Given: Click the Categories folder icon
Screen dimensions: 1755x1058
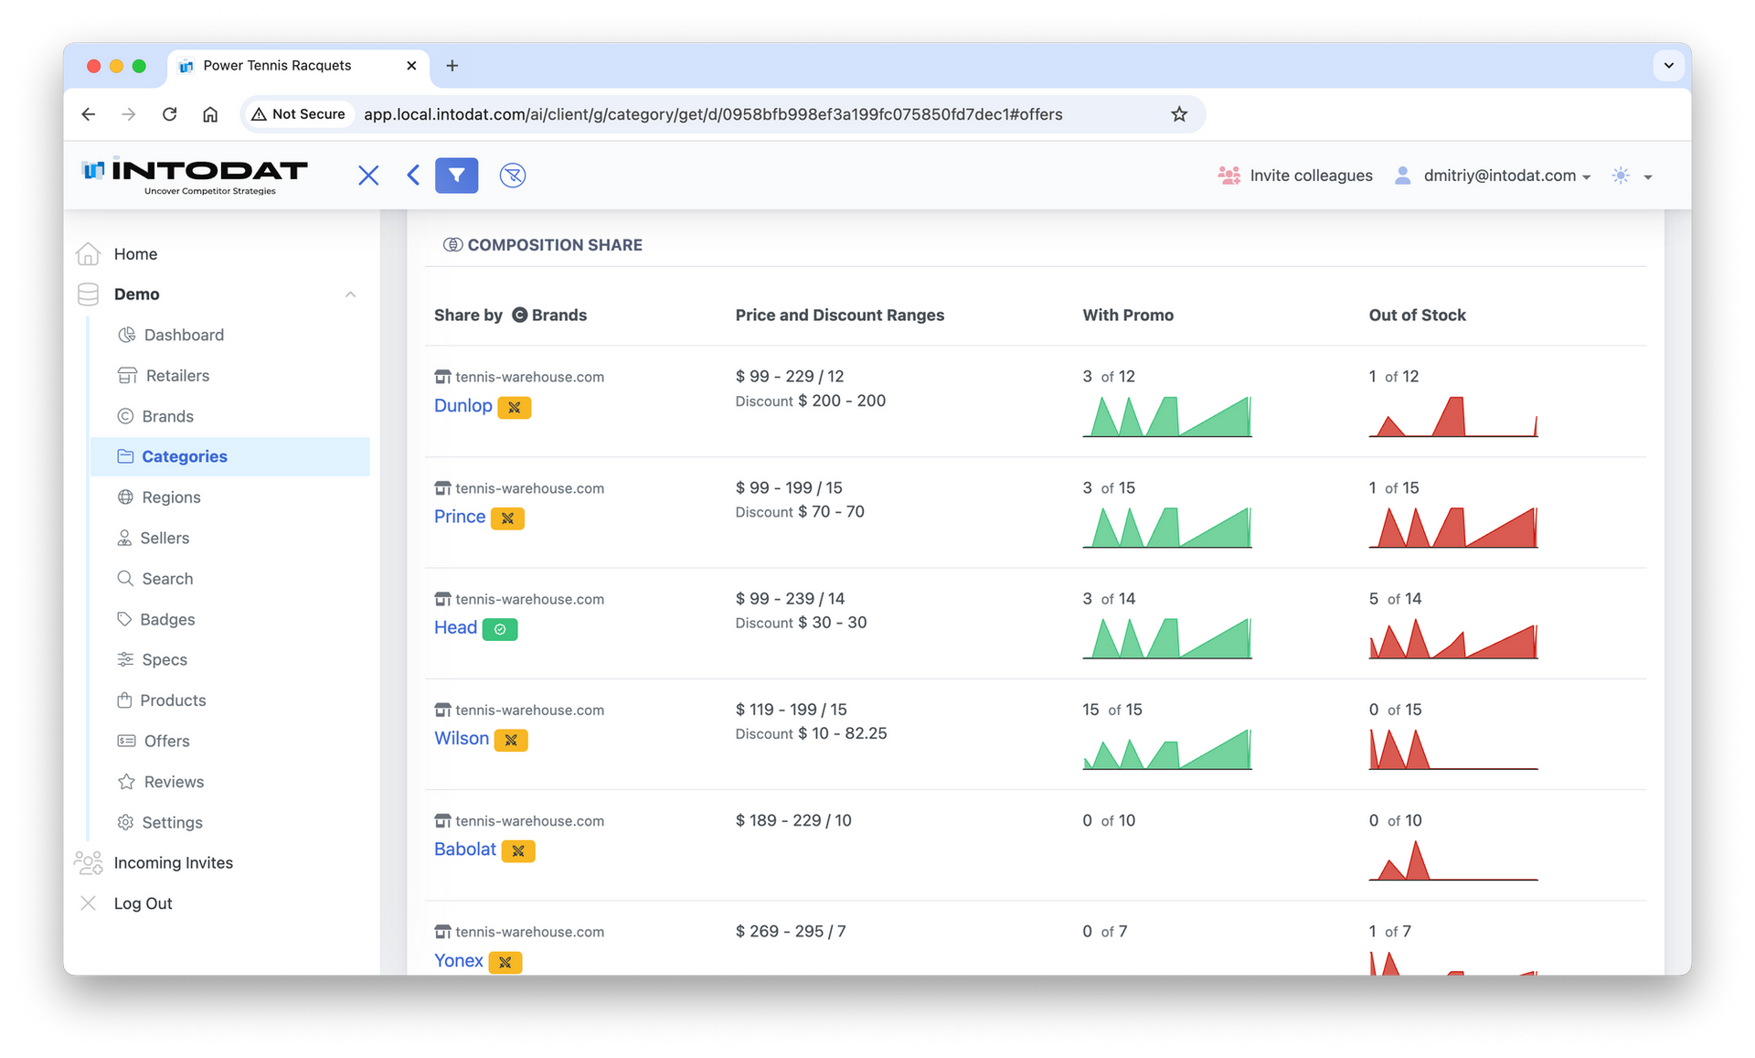Looking at the screenshot, I should point(125,456).
